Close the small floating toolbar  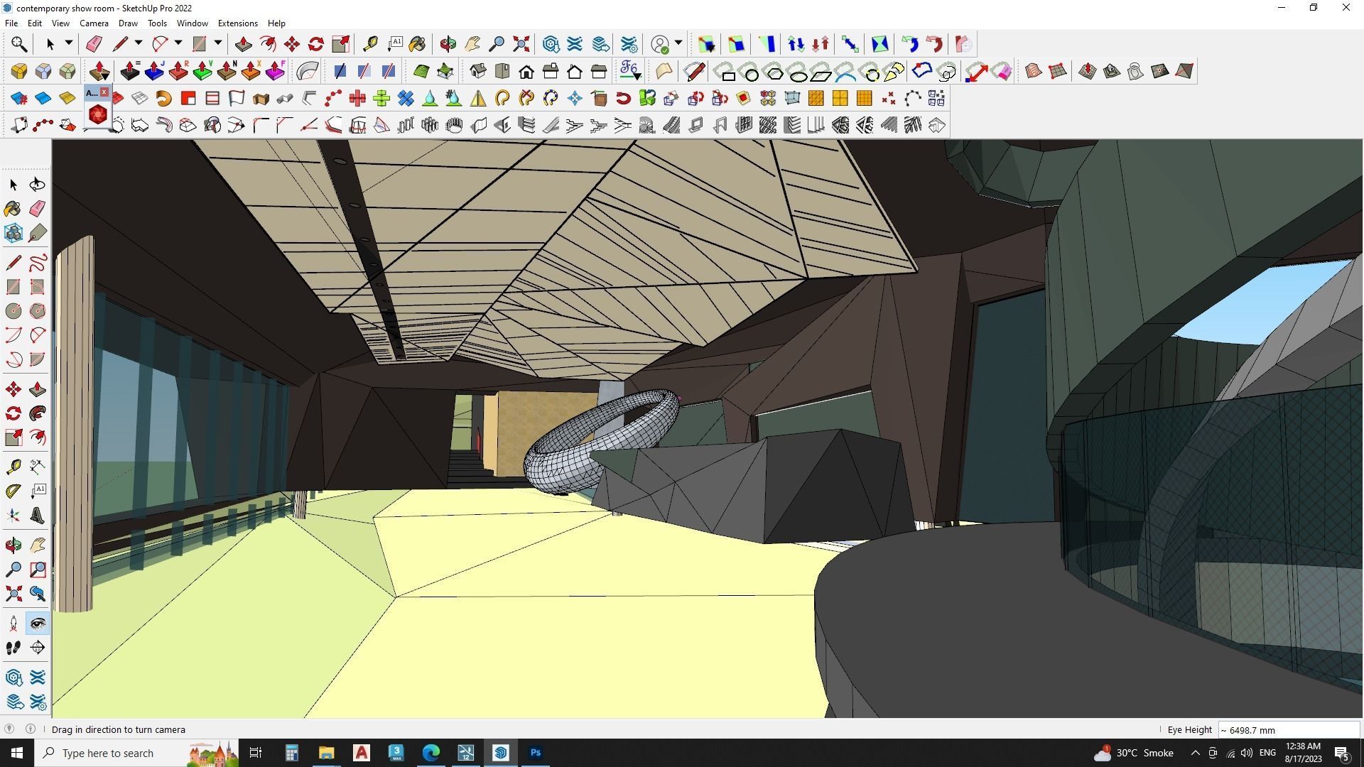tap(104, 92)
